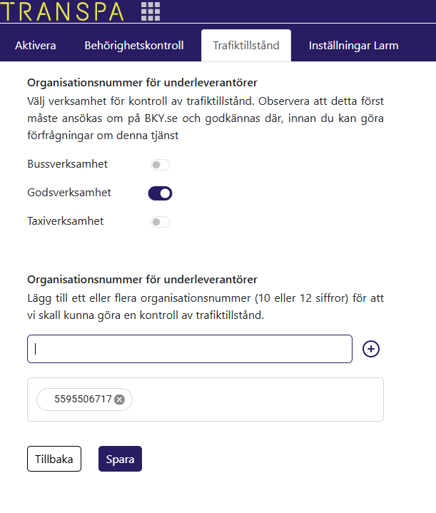Image resolution: width=436 pixels, height=513 pixels.
Task: Click the Godsverksamhet label text
Action: click(69, 193)
